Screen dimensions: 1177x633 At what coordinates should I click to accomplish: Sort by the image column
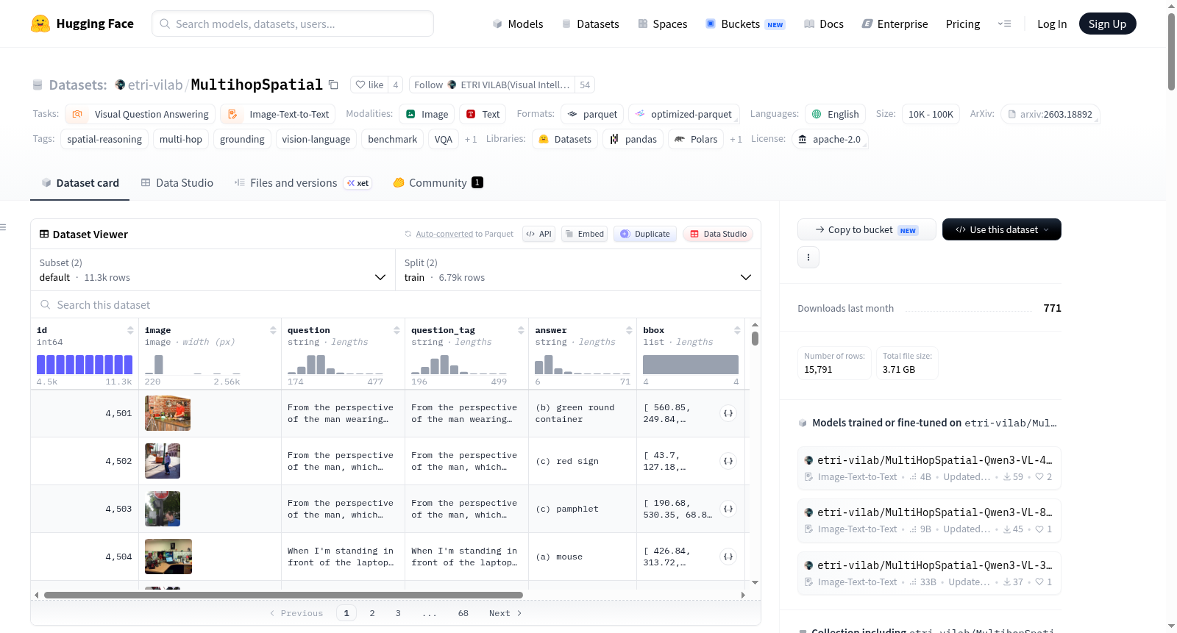tap(273, 330)
